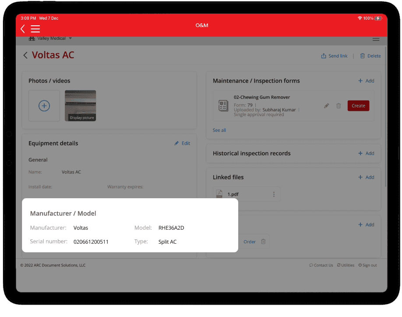Viewport: 402px width, 317px height.
Task: Tap the back arrow in red header
Action: pyautogui.click(x=23, y=29)
